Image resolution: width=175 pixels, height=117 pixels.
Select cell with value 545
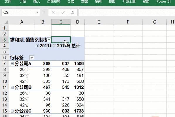point(61,87)
